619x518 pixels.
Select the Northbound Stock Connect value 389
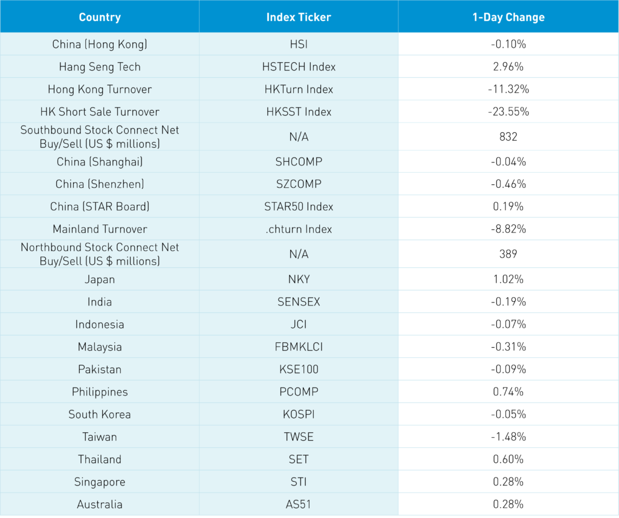pos(508,254)
